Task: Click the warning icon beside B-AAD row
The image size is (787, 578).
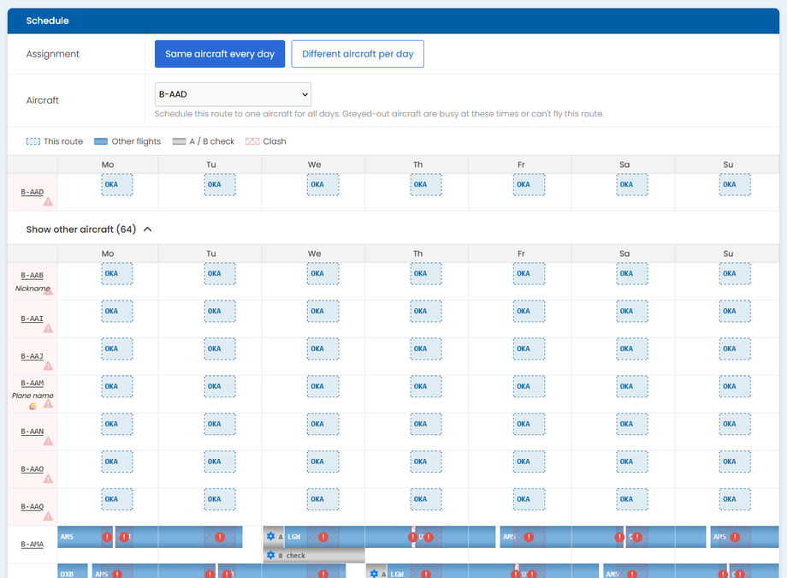Action: pyautogui.click(x=48, y=202)
